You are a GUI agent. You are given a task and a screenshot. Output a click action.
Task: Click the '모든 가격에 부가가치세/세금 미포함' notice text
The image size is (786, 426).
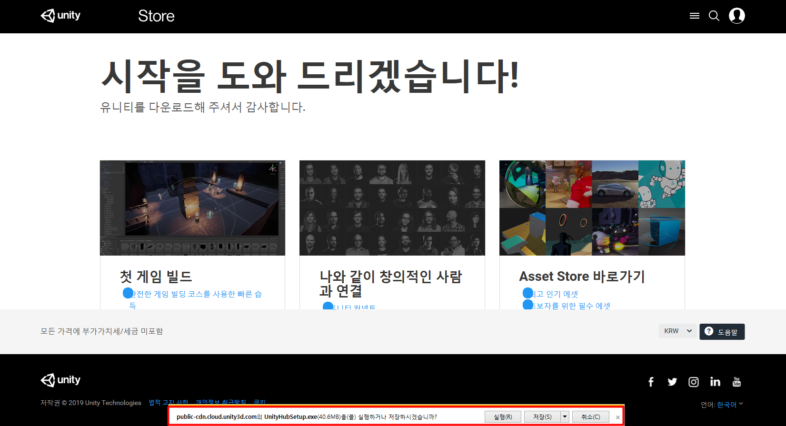click(x=101, y=331)
